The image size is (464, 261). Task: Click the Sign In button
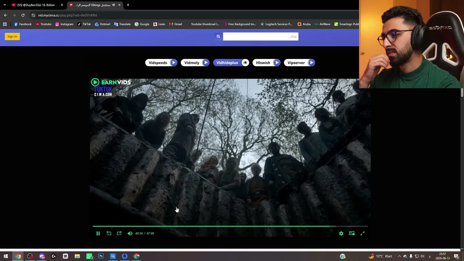[12, 36]
